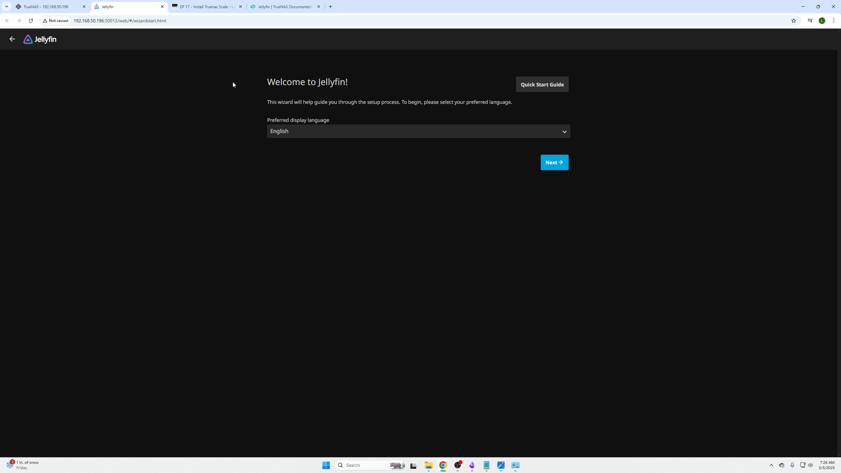Open the OneDrive sync tray icon
841x473 pixels.
tap(782, 465)
